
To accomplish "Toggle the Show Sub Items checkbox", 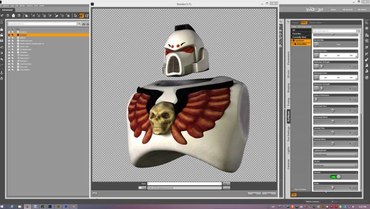I will [x=293, y=190].
